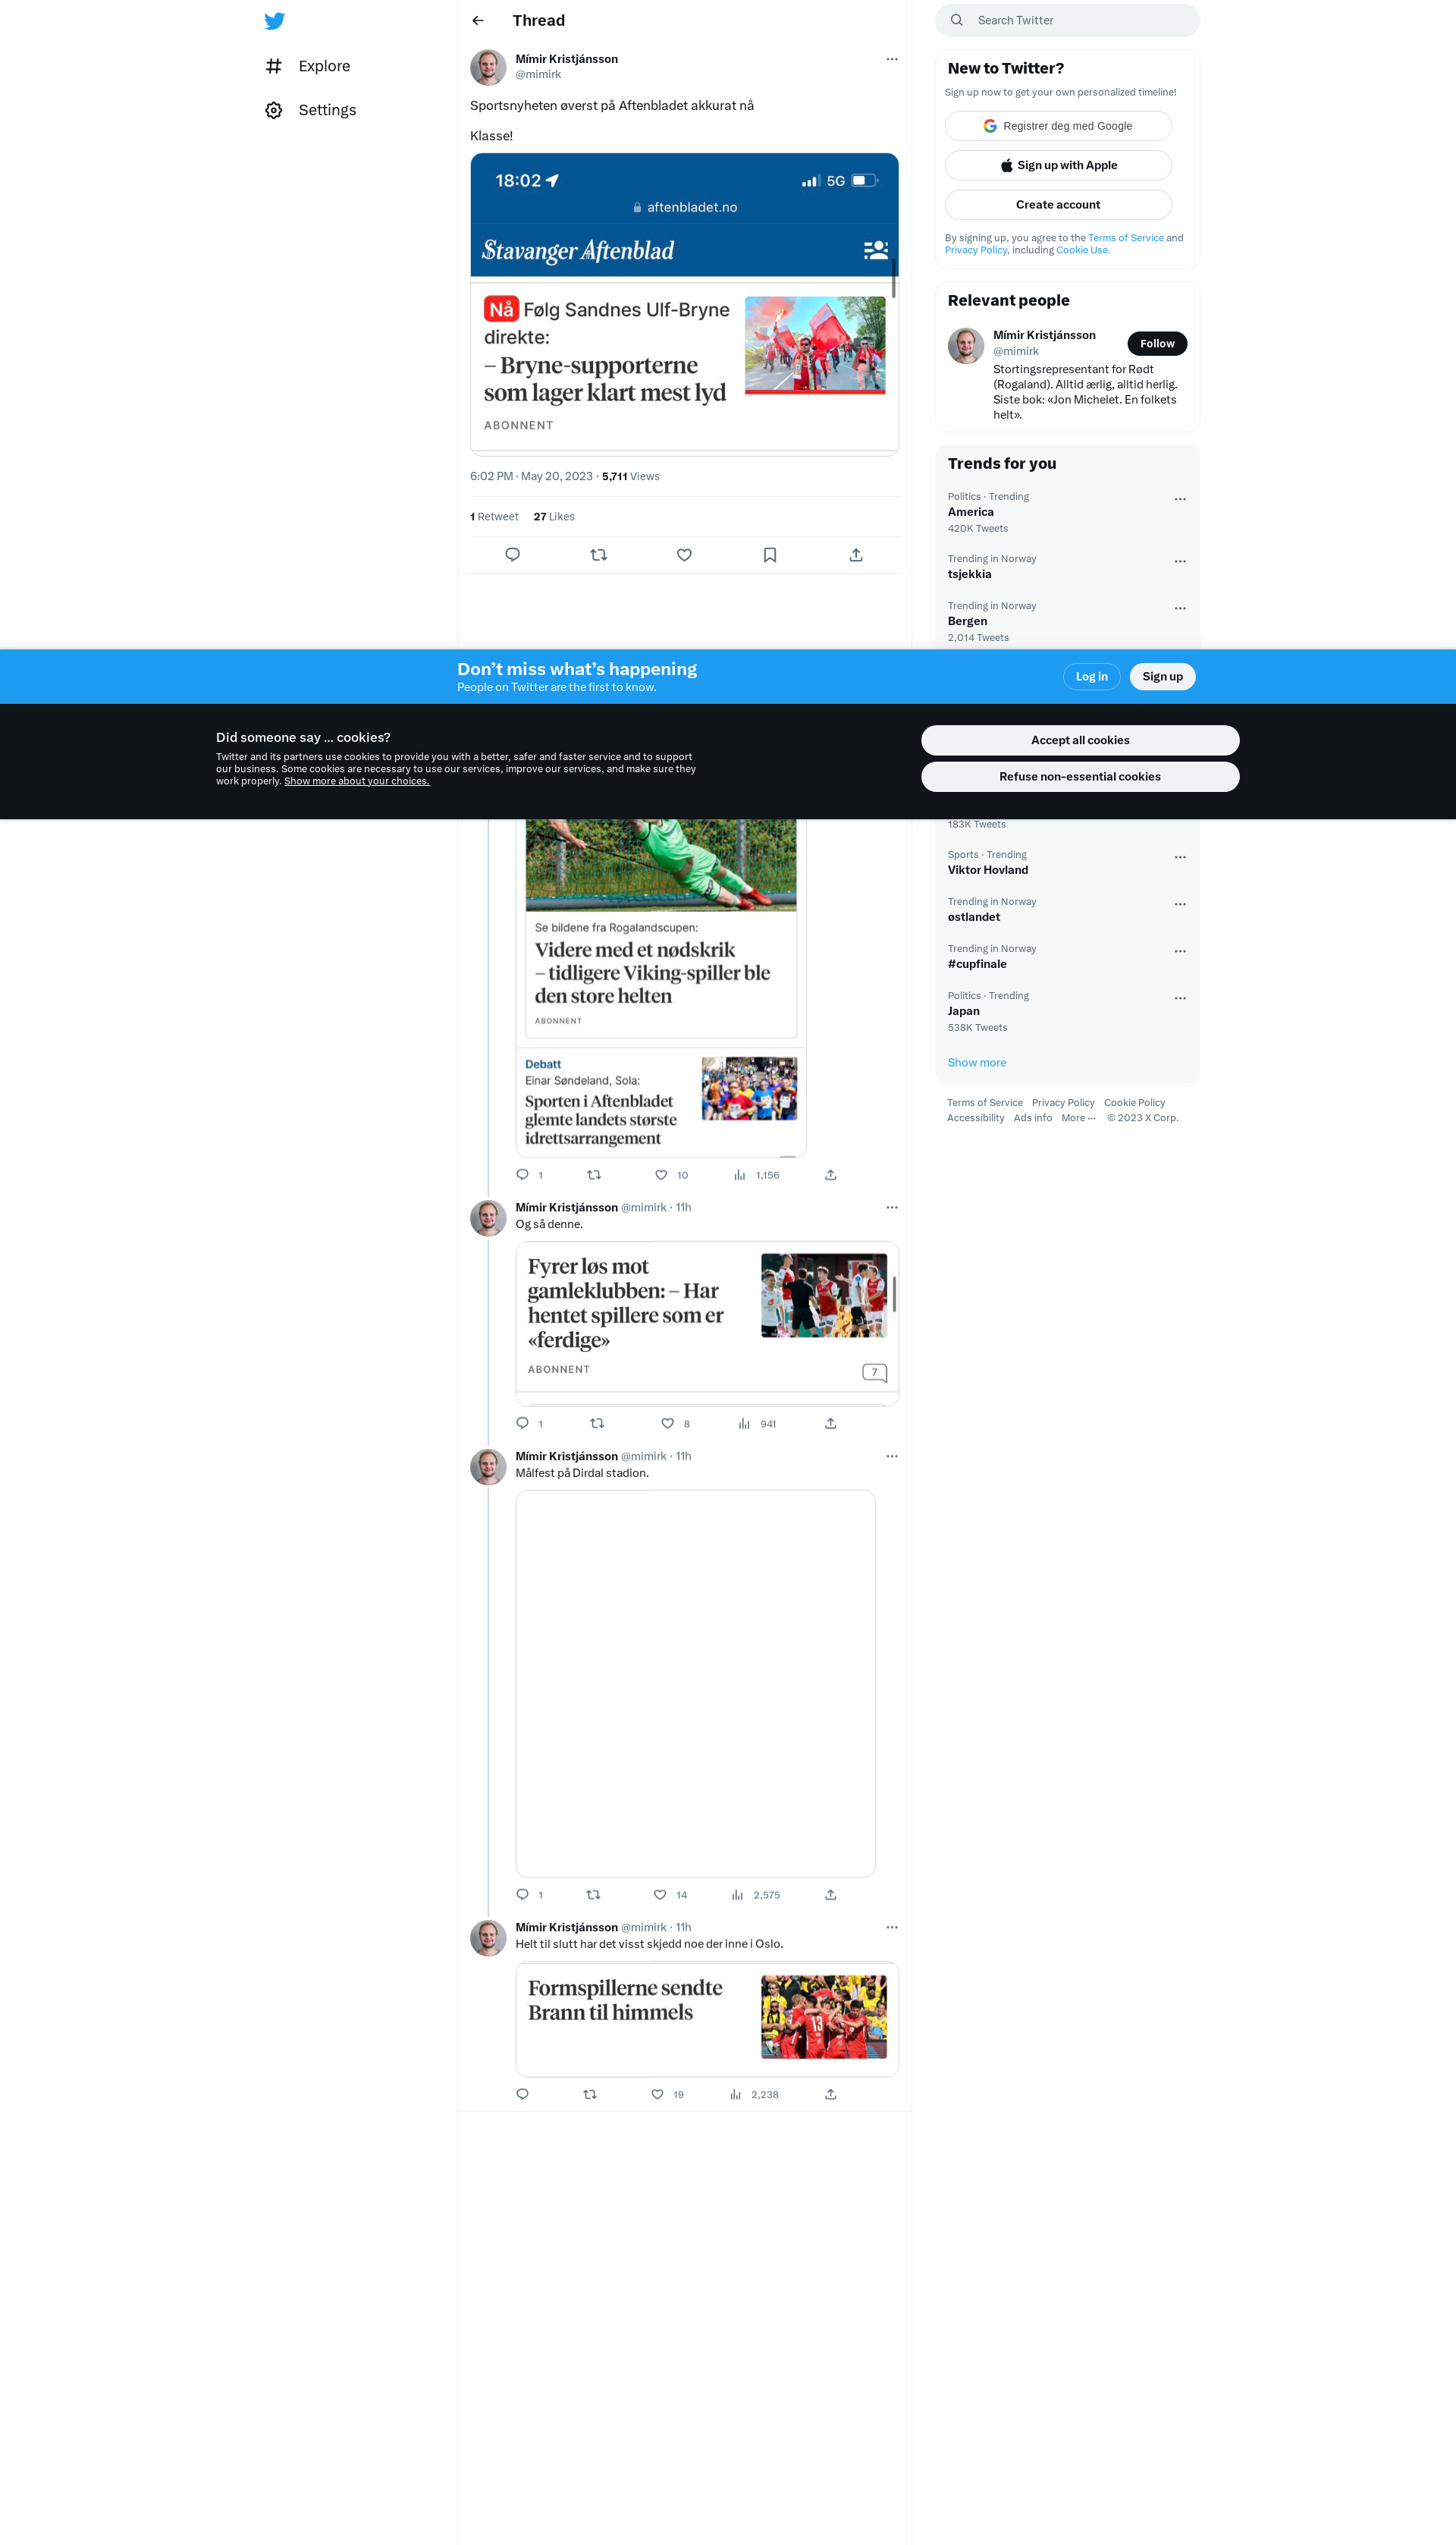The height and width of the screenshot is (2545, 1456).
Task: Open the Settings gear icon
Action: pyautogui.click(x=273, y=110)
